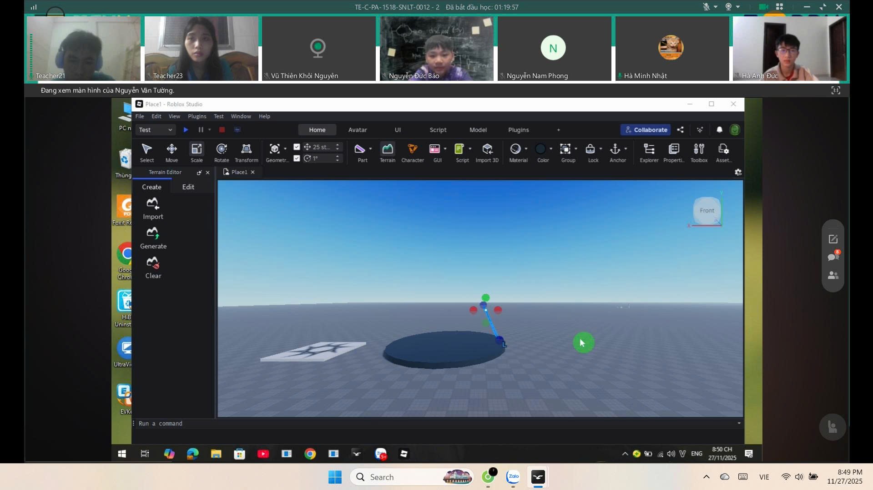Toggle the move snapping checkbox
The width and height of the screenshot is (873, 490).
click(x=297, y=147)
